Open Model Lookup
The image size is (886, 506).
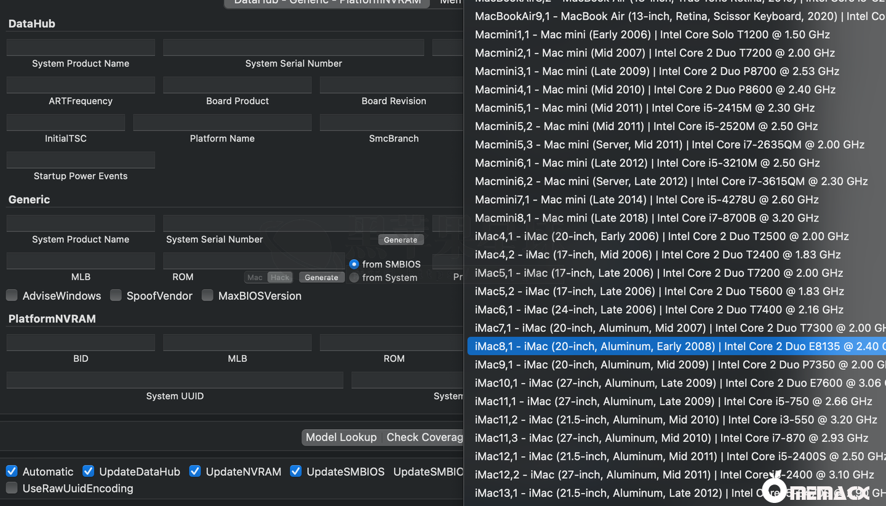pos(341,437)
